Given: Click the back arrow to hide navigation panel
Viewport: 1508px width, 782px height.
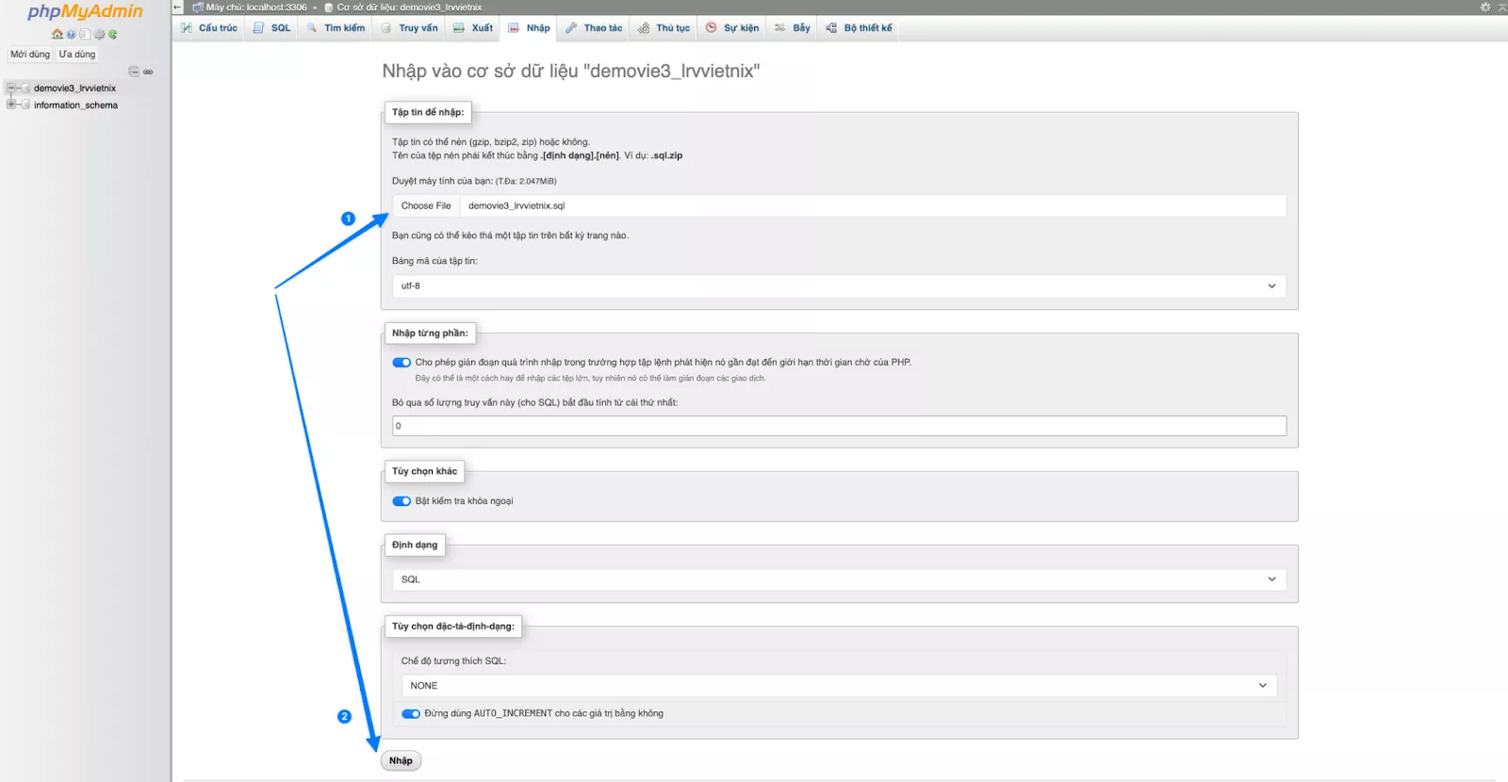Looking at the screenshot, I should [x=177, y=7].
